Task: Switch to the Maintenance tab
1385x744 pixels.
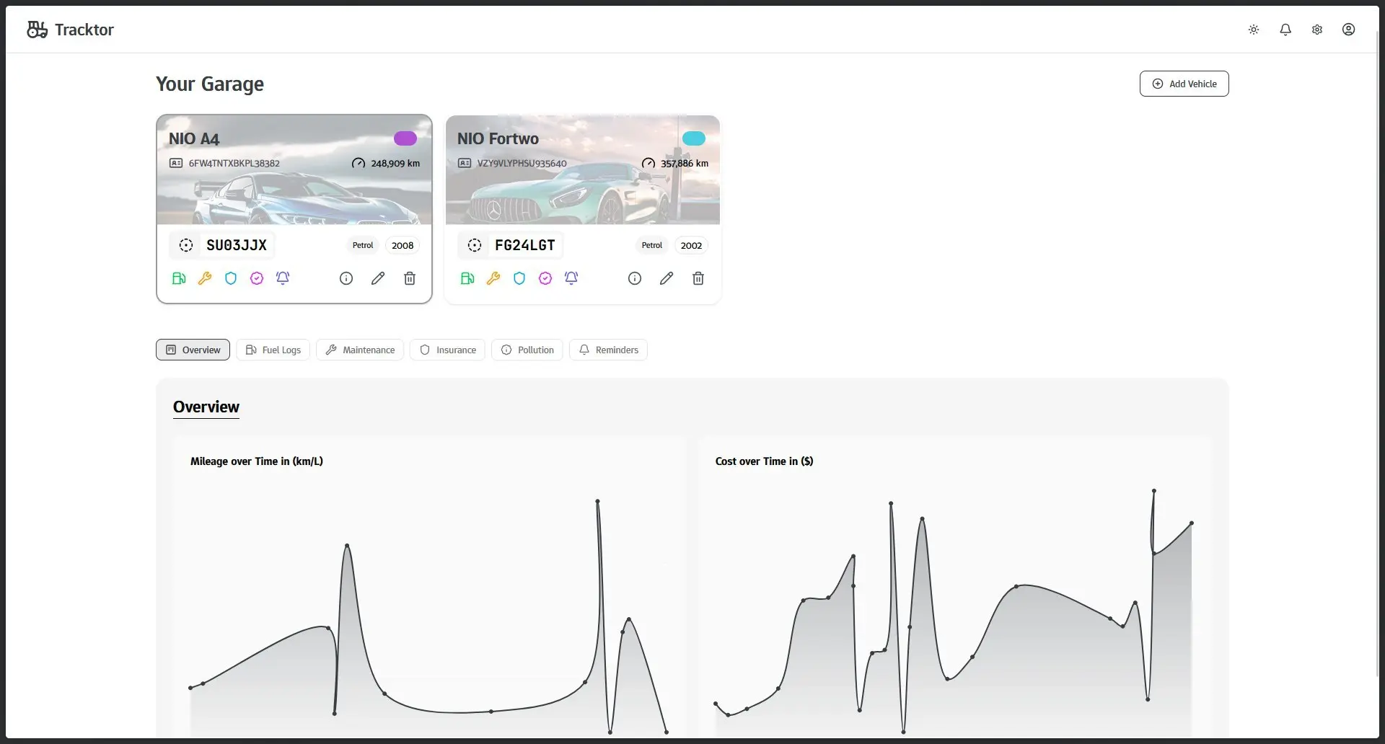Action: point(360,350)
